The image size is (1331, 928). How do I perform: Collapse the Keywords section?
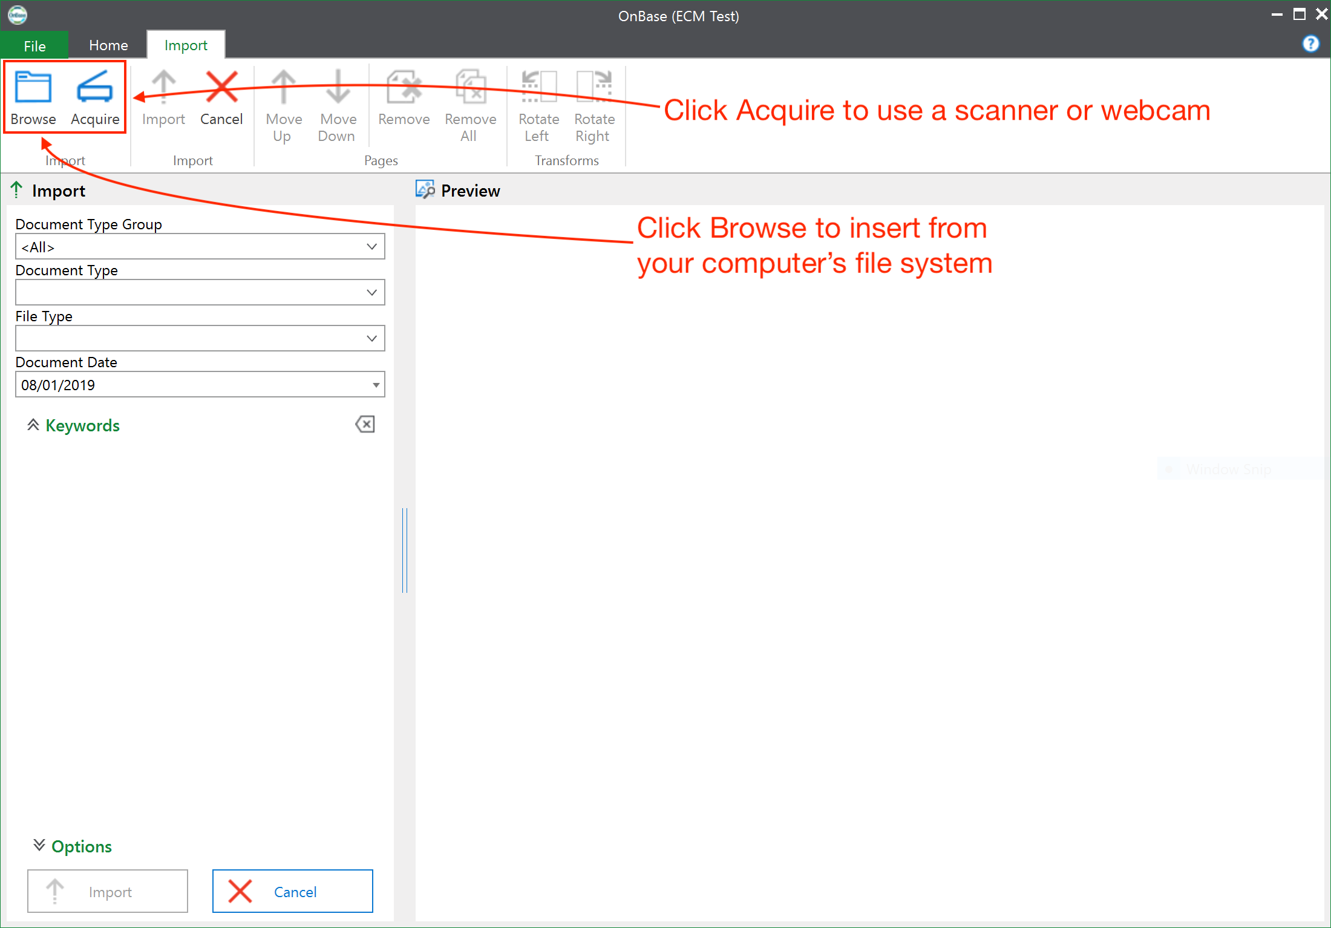point(33,425)
